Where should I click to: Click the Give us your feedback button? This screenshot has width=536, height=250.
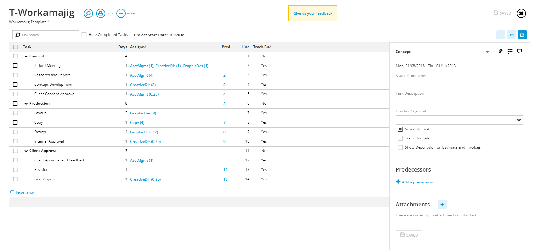coord(313,13)
